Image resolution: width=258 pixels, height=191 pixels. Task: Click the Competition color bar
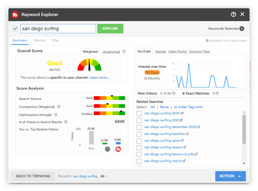pyautogui.click(x=109, y=106)
